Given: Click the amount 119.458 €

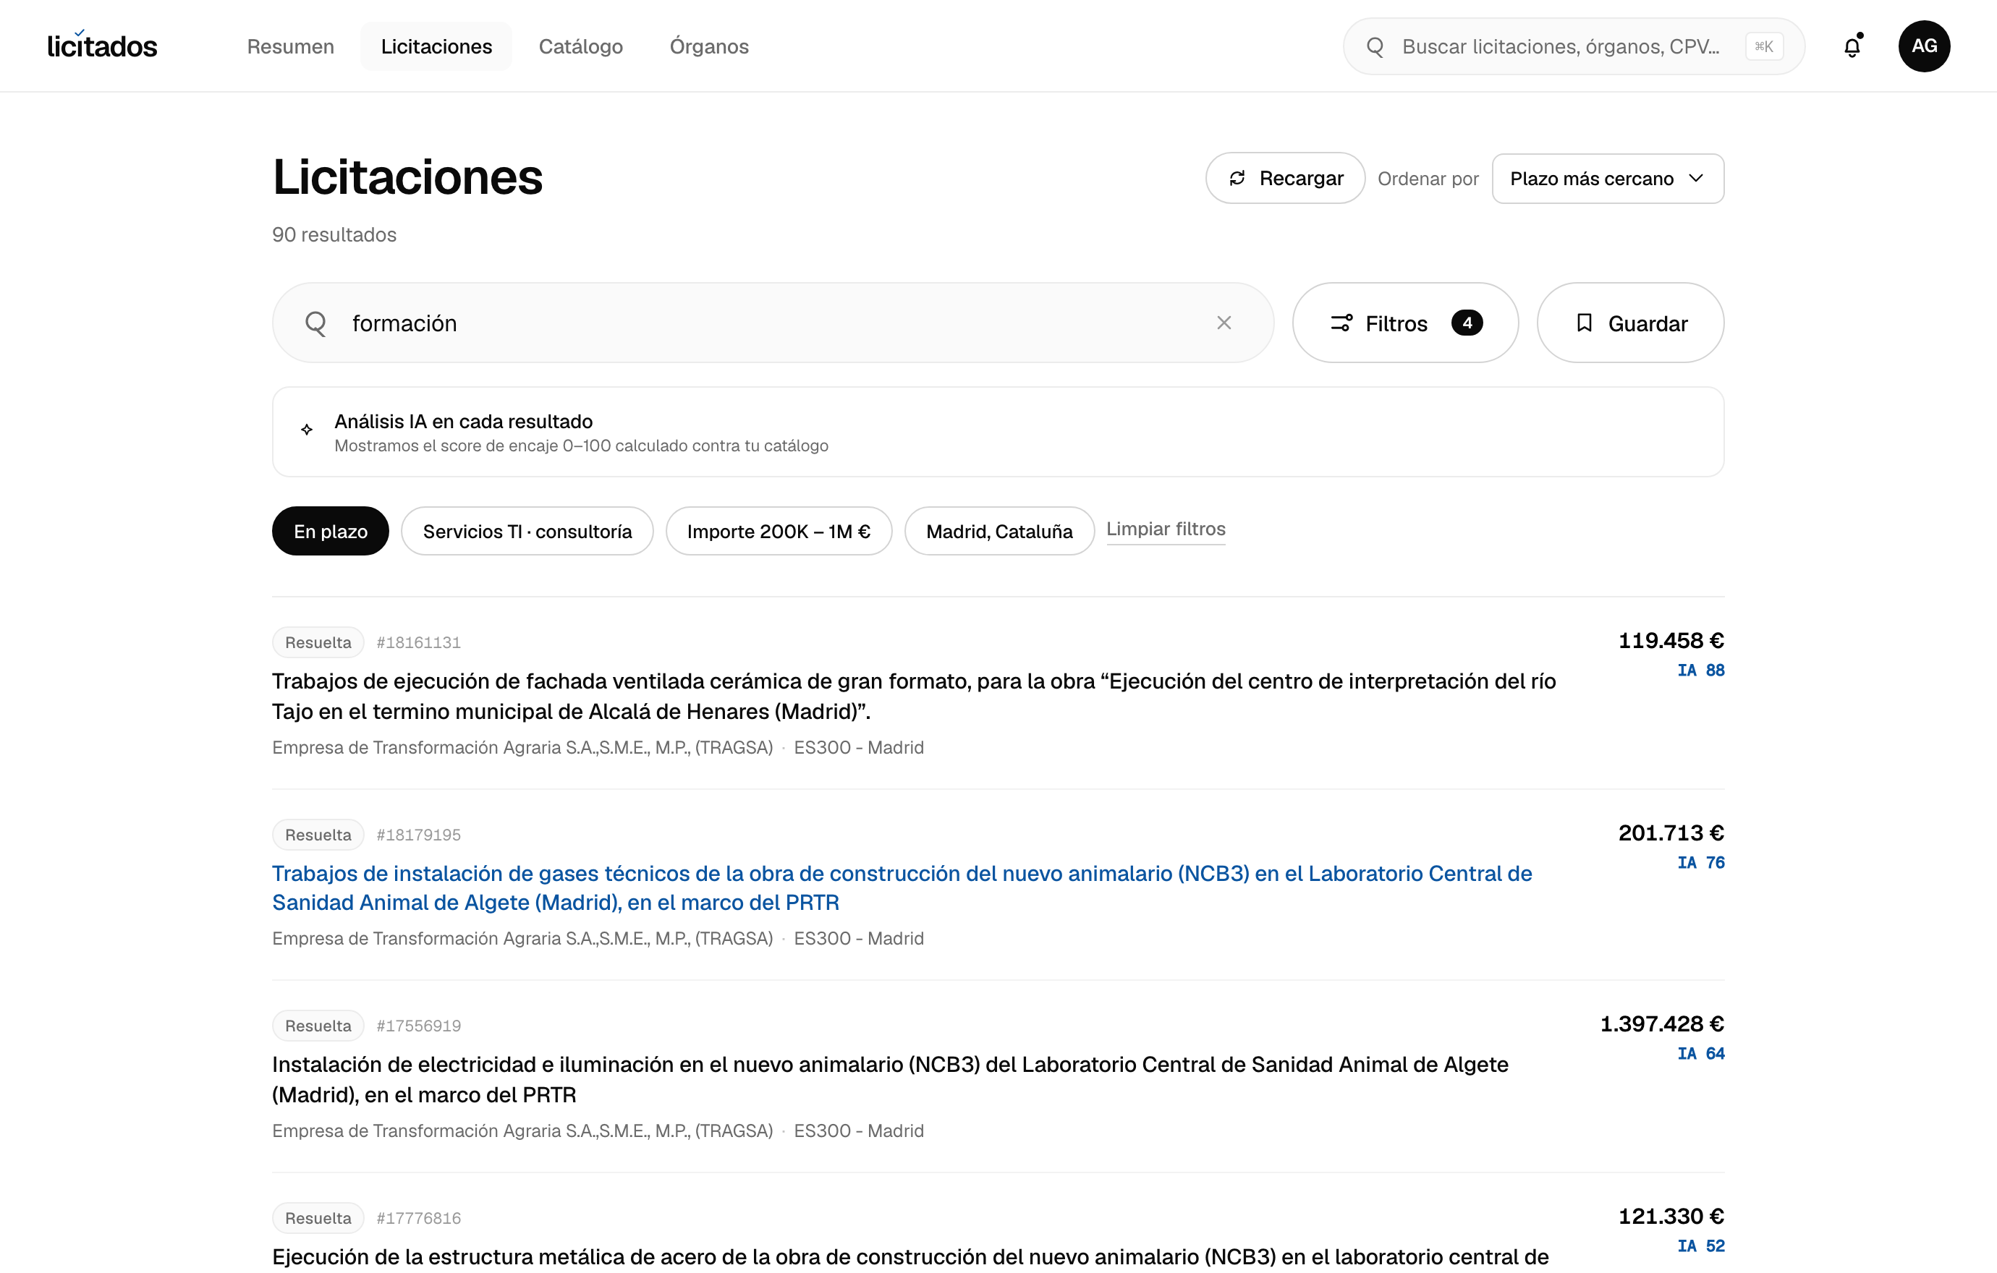Looking at the screenshot, I should (x=1671, y=640).
